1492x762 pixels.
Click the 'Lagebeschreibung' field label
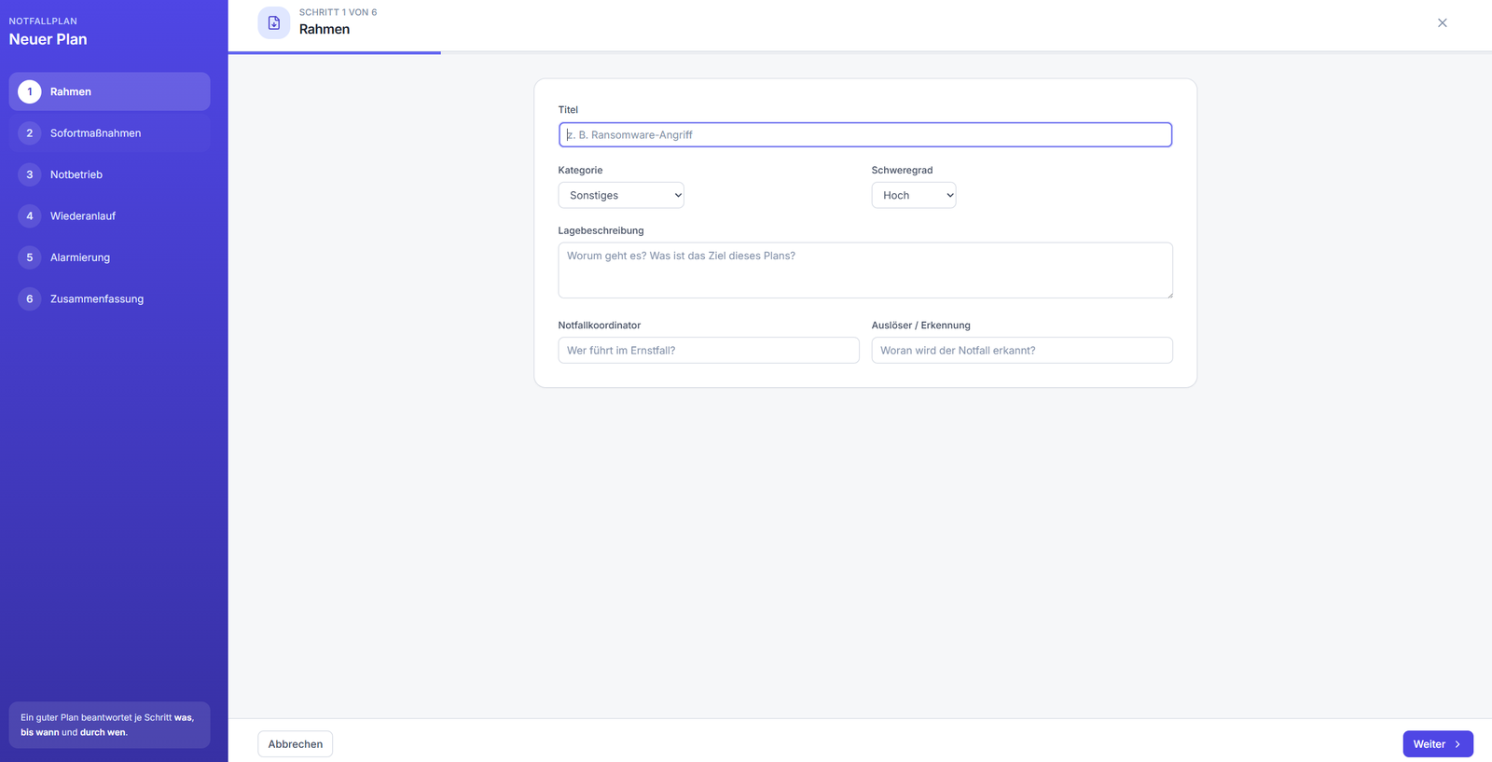601,230
